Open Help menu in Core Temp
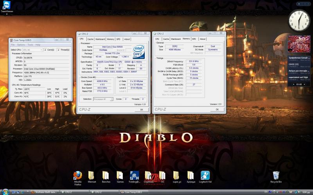 click(38, 45)
